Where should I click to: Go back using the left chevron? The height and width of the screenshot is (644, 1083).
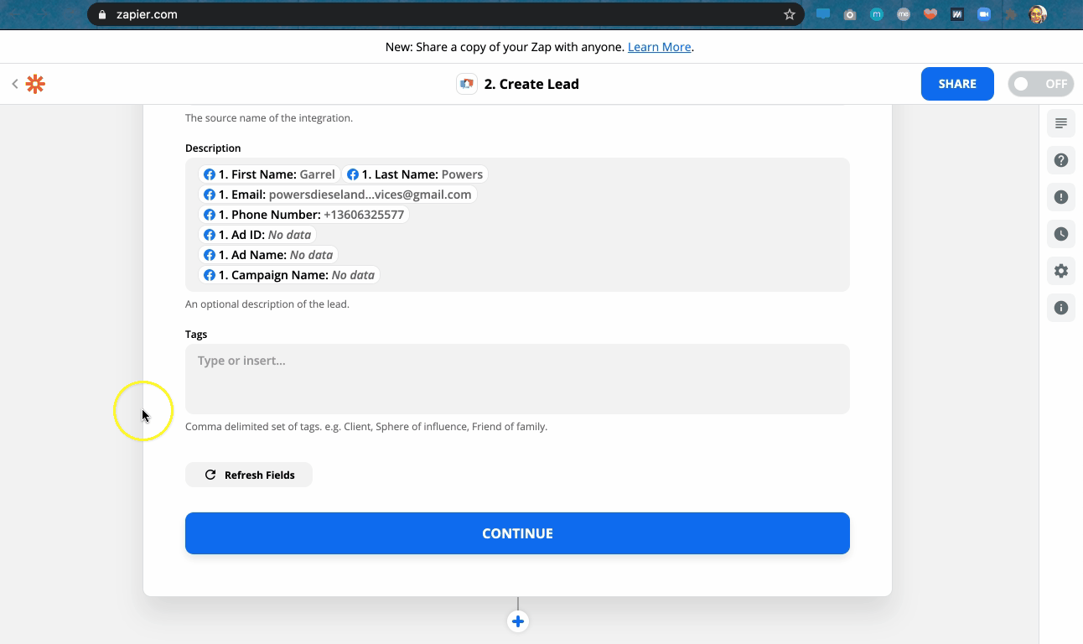(15, 84)
